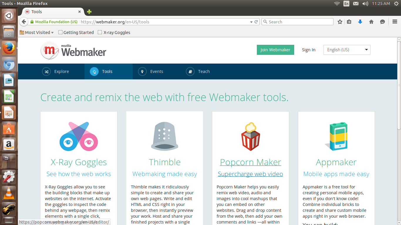Open the Firefox hamburger menu

[395, 22]
